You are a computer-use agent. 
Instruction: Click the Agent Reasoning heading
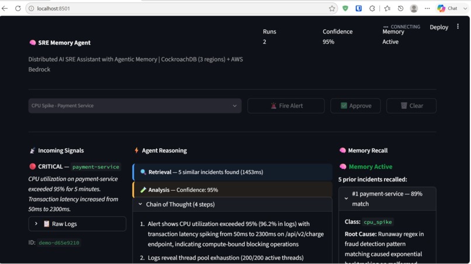[164, 150]
